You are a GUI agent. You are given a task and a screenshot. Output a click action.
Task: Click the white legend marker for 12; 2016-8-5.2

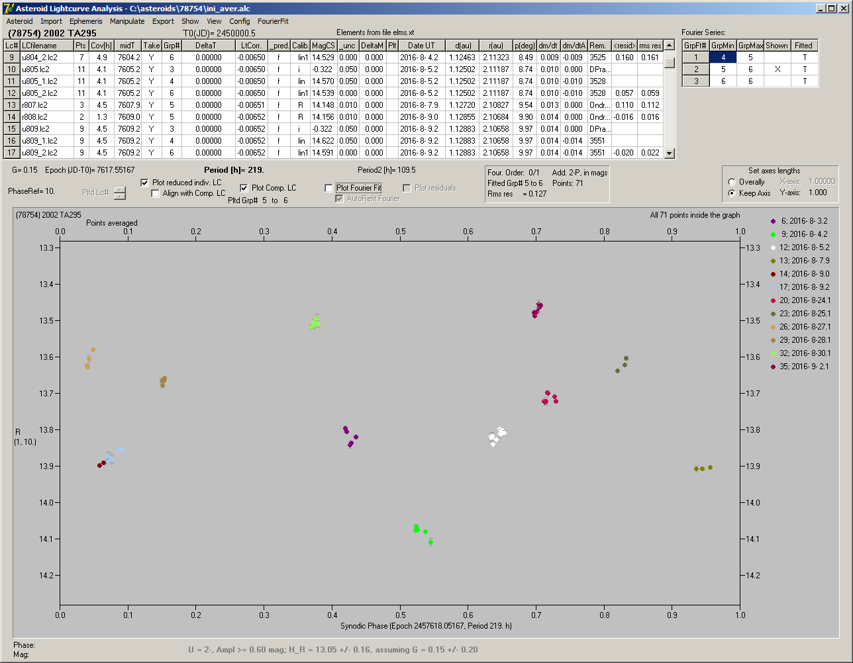[773, 247]
